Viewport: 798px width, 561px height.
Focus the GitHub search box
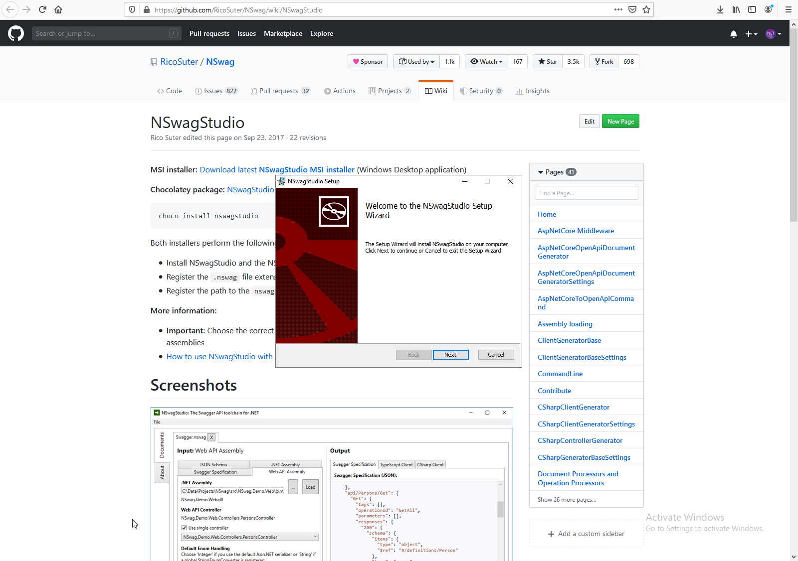[106, 33]
